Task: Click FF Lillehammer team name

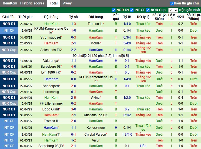Action: [51, 103]
